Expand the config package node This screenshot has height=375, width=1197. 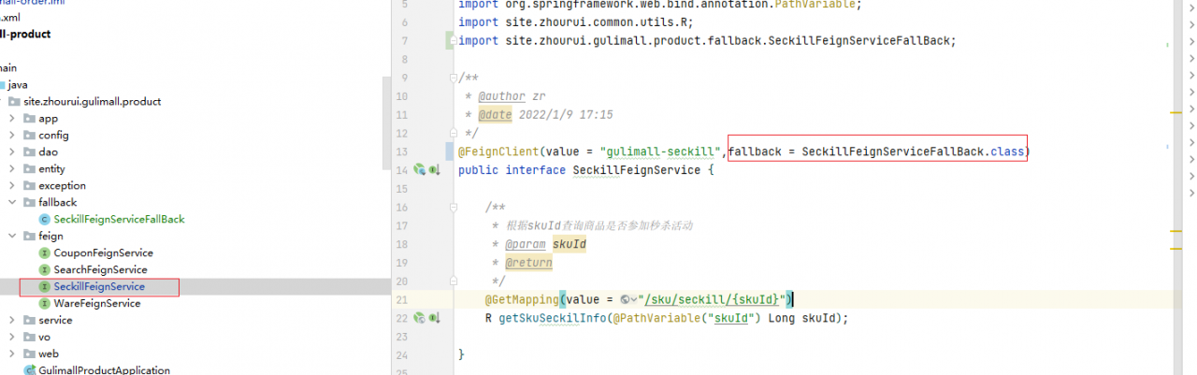(x=12, y=135)
